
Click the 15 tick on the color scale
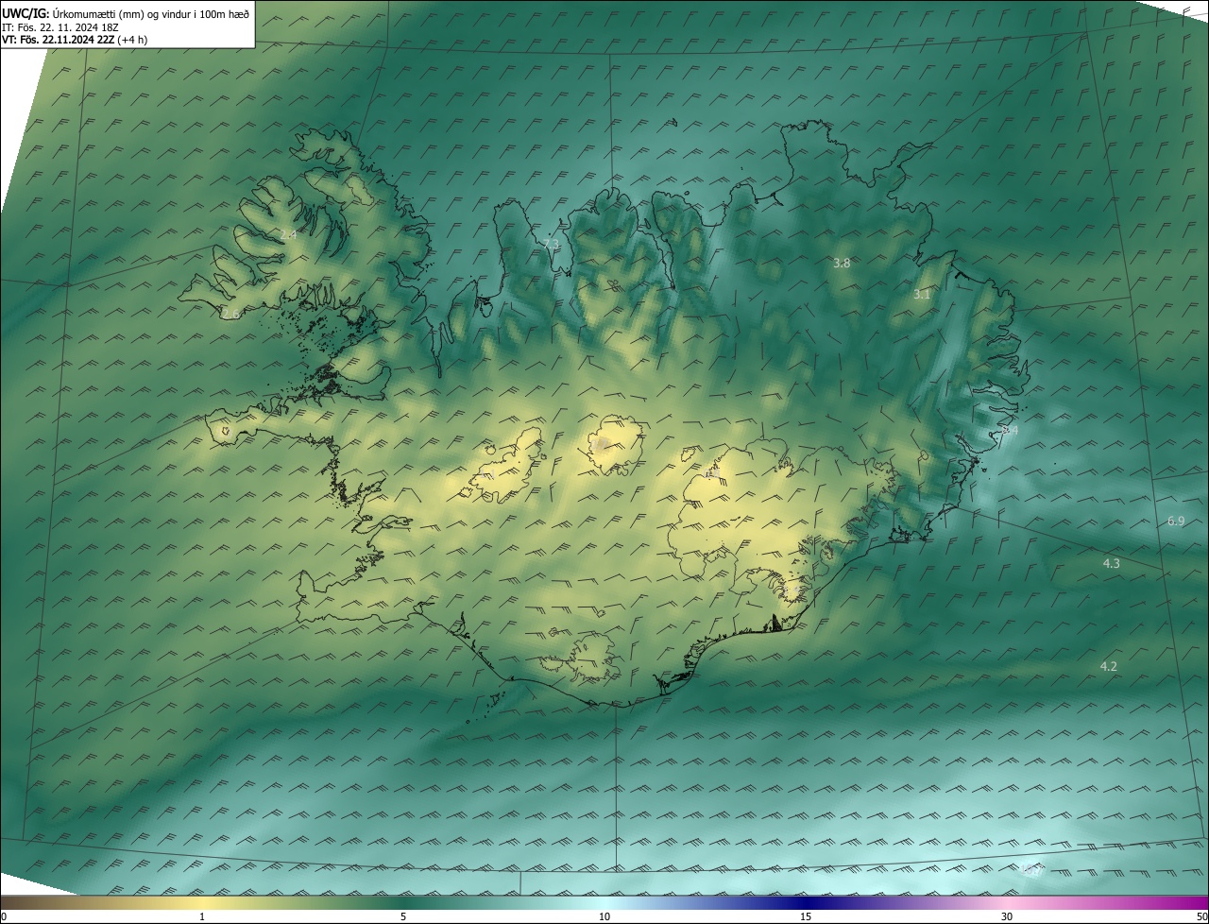(x=806, y=916)
